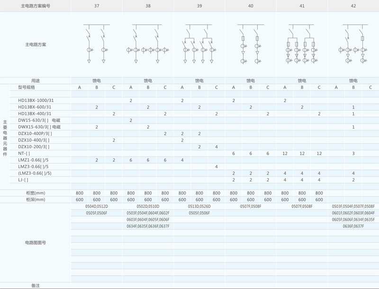
Task: Select the LMZ1-0.66[ ]/5 row label
Action: pyautogui.click(x=33, y=160)
